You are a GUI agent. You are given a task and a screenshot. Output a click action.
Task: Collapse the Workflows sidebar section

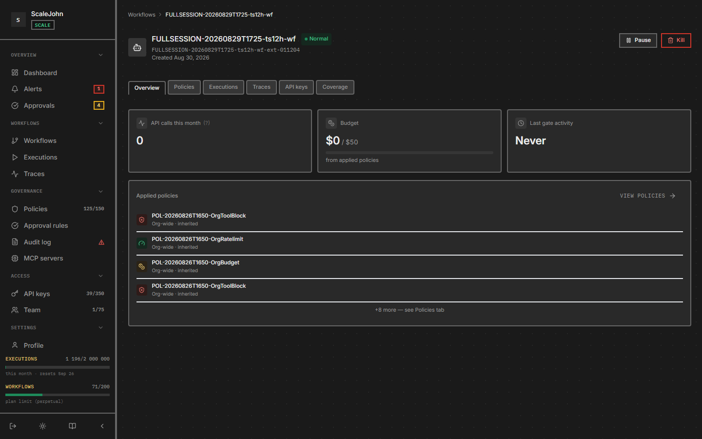point(101,123)
